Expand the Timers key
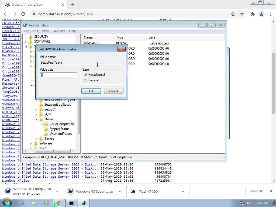Viewport: 276px width, 207px height. pyautogui.click(x=36, y=139)
